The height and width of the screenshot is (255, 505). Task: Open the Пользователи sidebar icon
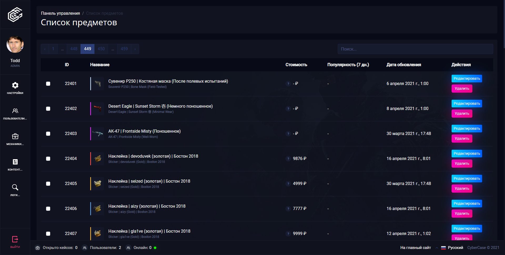tap(15, 111)
